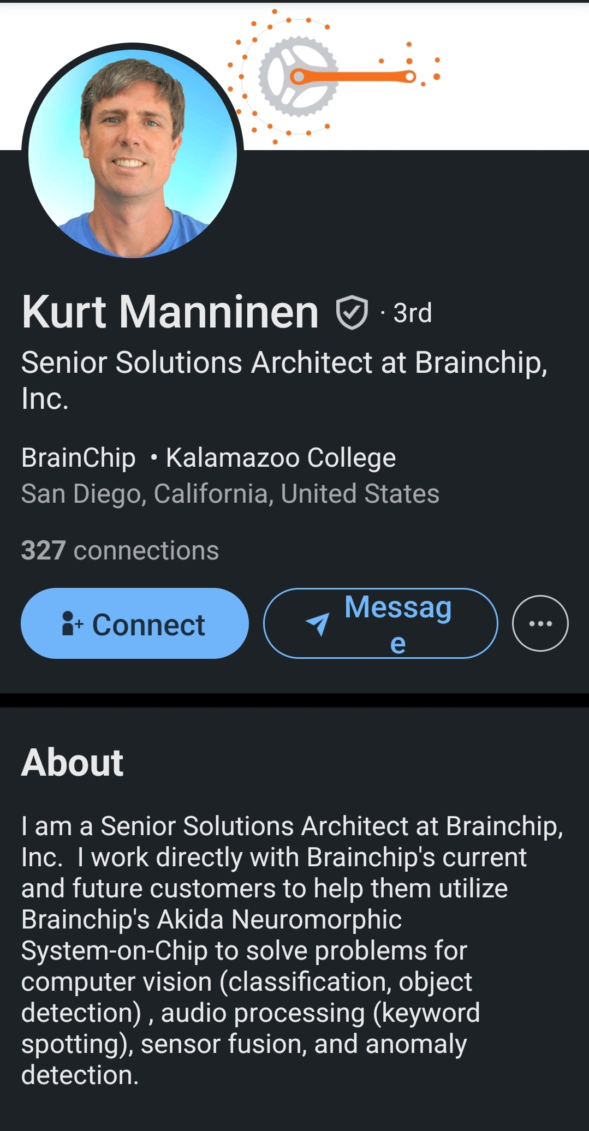Image resolution: width=589 pixels, height=1131 pixels.
Task: Tap the Kurt Manninen name heading
Action: [170, 312]
